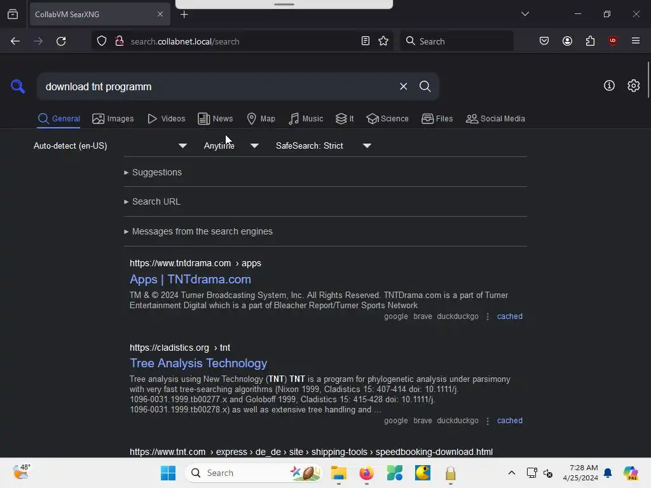The image size is (651, 488).
Task: Clear the search query with X
Action: click(403, 86)
